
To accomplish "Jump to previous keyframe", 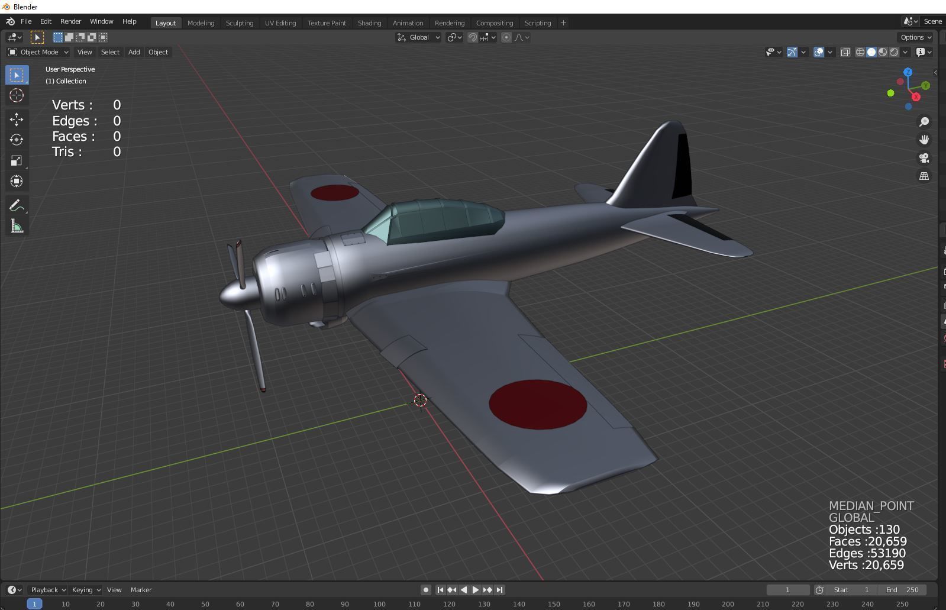I will pos(452,590).
